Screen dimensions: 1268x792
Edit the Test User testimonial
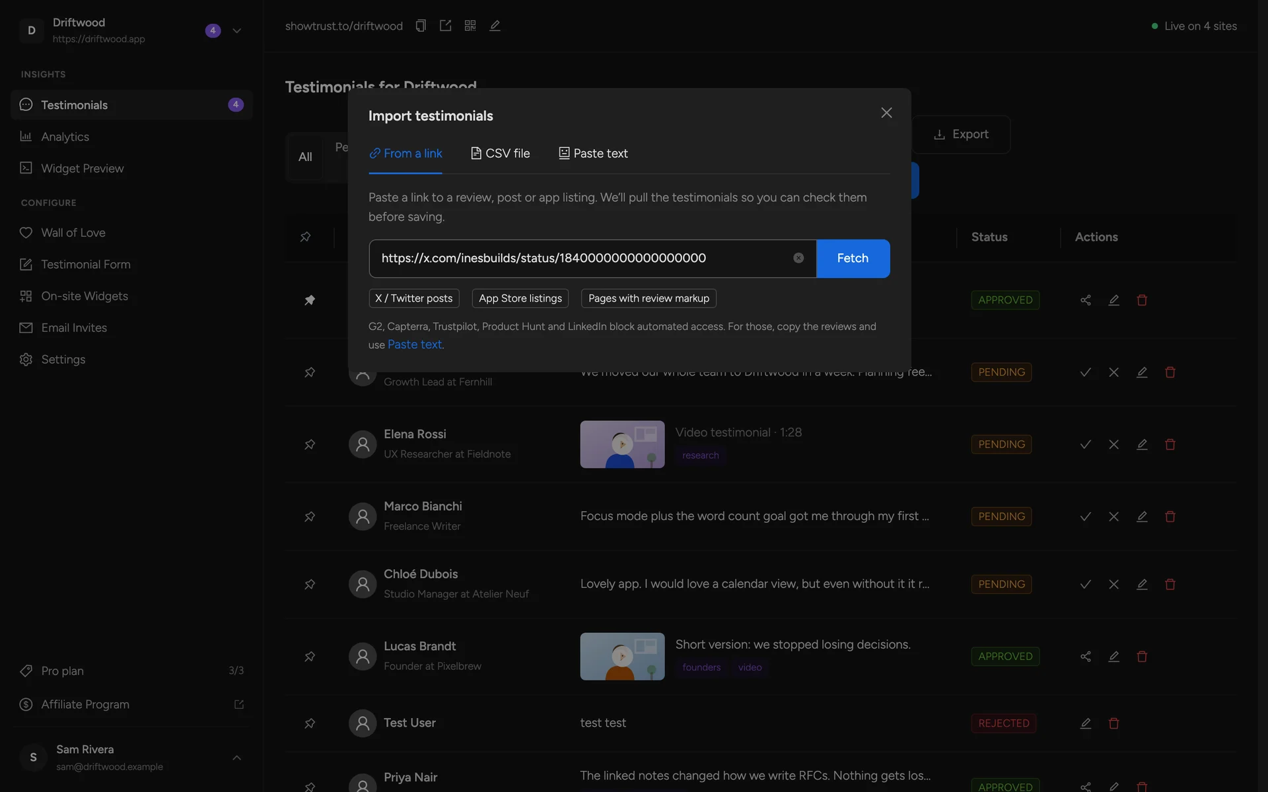point(1086,723)
